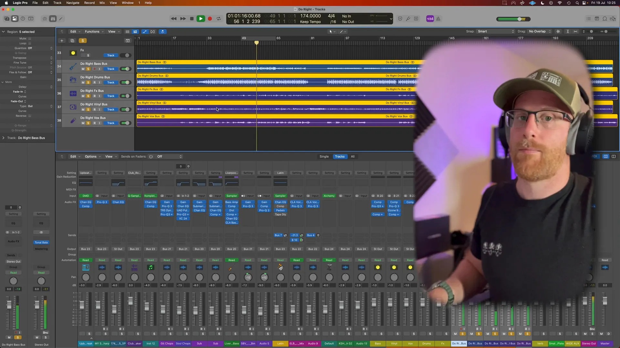Collapse the Region inspector disclosure triangle
Viewport: 620px width, 348px height.
pyautogui.click(x=3, y=32)
